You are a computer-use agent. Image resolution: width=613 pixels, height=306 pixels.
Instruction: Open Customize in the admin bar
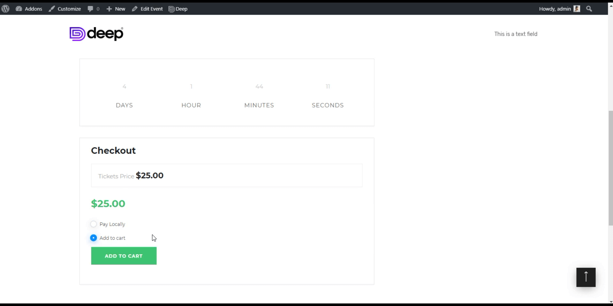[x=65, y=9]
